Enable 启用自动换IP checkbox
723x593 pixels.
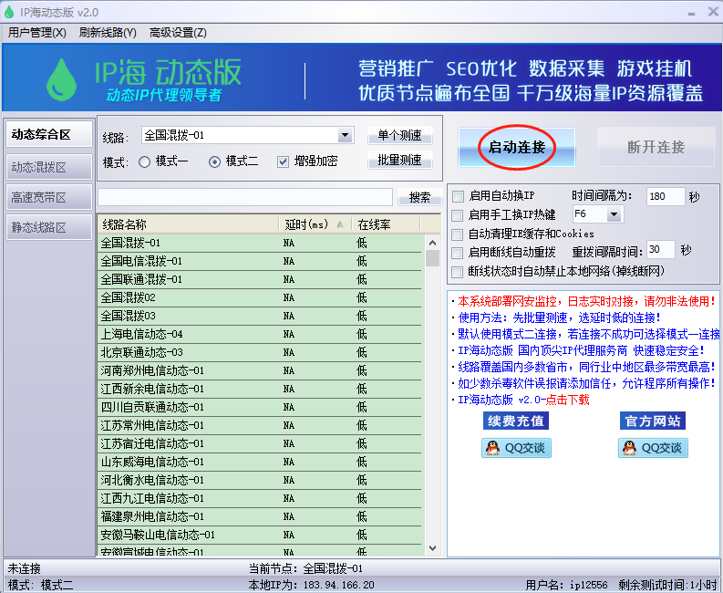pyautogui.click(x=458, y=196)
